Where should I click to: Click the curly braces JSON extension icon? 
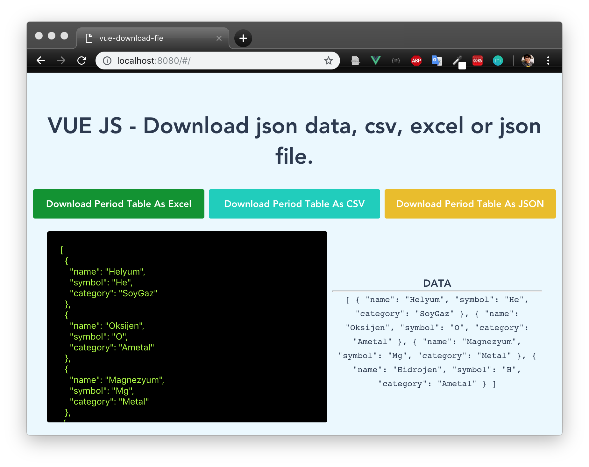click(x=396, y=61)
